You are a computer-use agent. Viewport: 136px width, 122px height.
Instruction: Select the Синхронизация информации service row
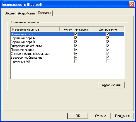pyautogui.click(x=67, y=54)
